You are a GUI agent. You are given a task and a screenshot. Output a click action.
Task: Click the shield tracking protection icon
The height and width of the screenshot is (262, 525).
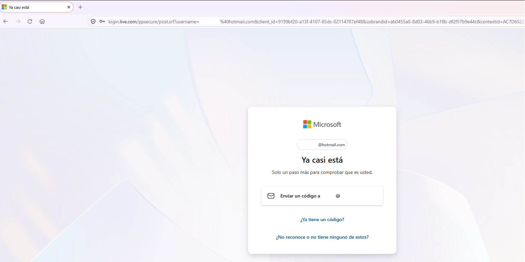93,21
